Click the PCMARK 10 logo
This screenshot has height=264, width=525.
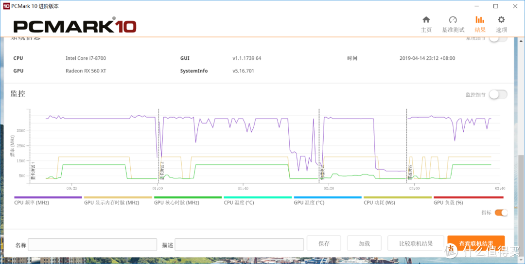coord(75,26)
